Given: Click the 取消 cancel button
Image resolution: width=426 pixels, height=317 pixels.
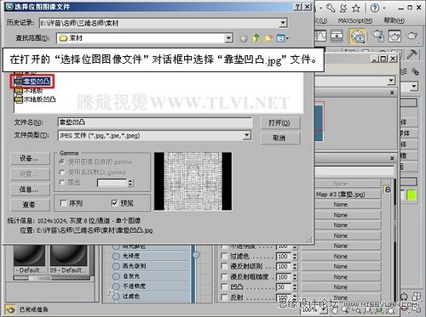Looking at the screenshot, I should coord(279,139).
